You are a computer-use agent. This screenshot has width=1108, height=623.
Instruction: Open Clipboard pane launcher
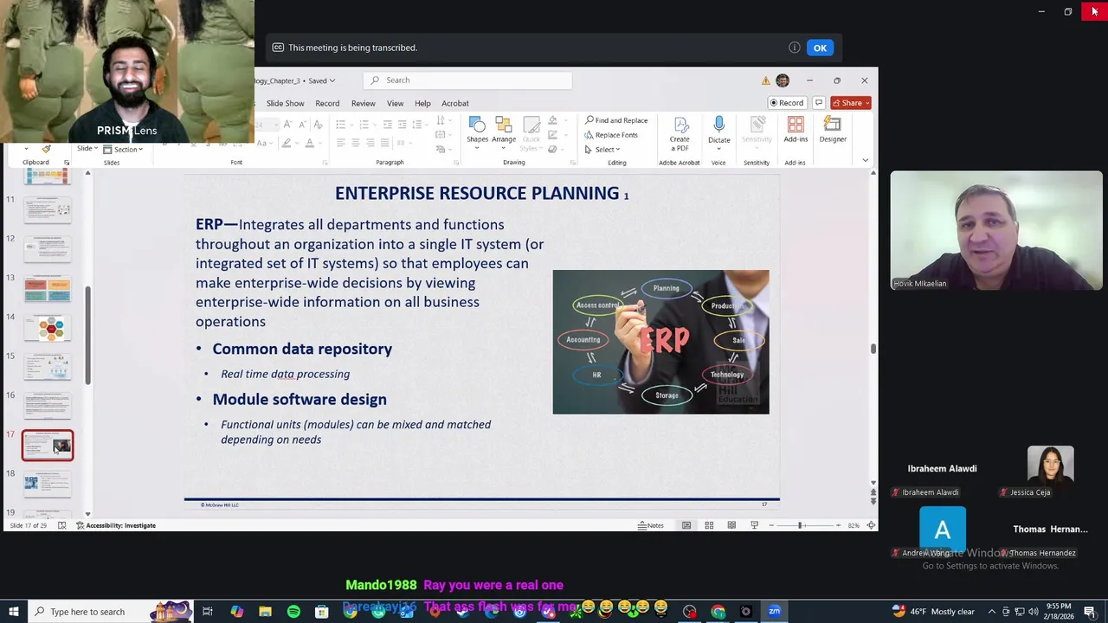click(67, 163)
